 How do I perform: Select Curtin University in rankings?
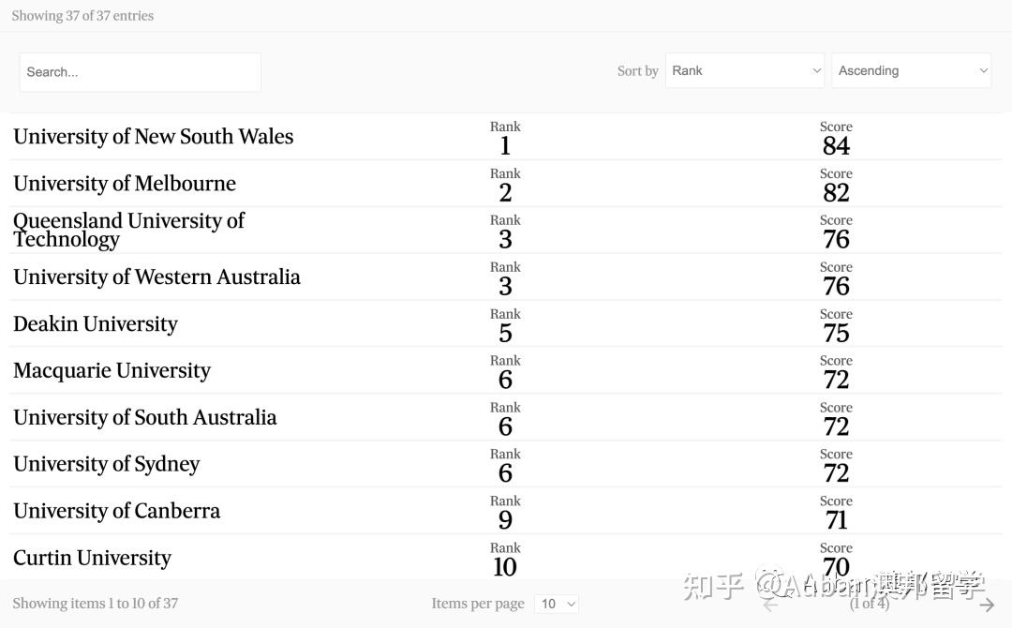click(x=92, y=559)
